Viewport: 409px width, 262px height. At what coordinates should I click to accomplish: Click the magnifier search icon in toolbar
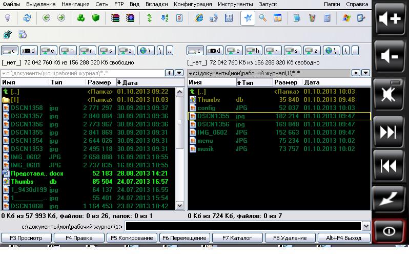[262, 18]
